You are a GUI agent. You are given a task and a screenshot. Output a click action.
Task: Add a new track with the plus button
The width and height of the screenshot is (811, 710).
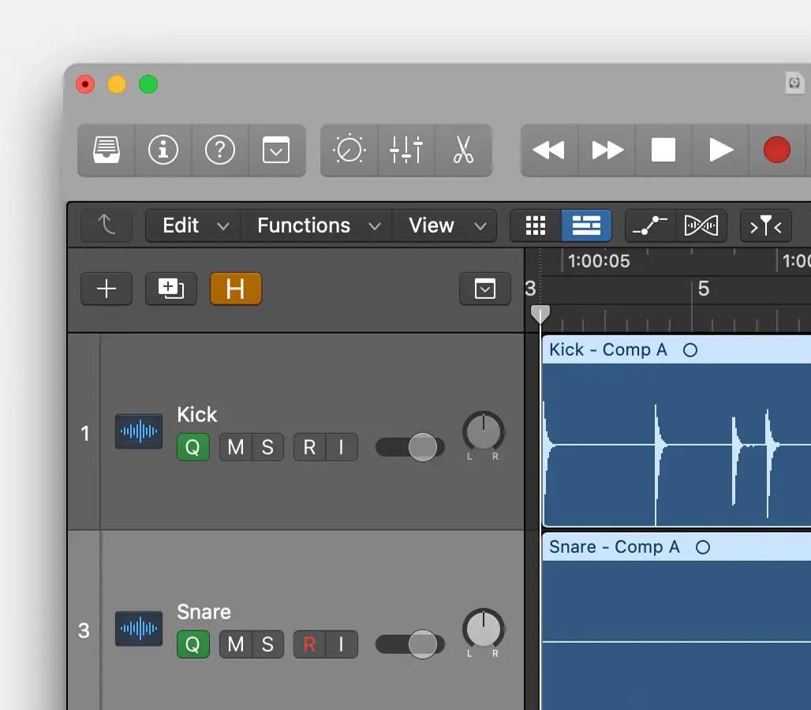[x=106, y=289]
